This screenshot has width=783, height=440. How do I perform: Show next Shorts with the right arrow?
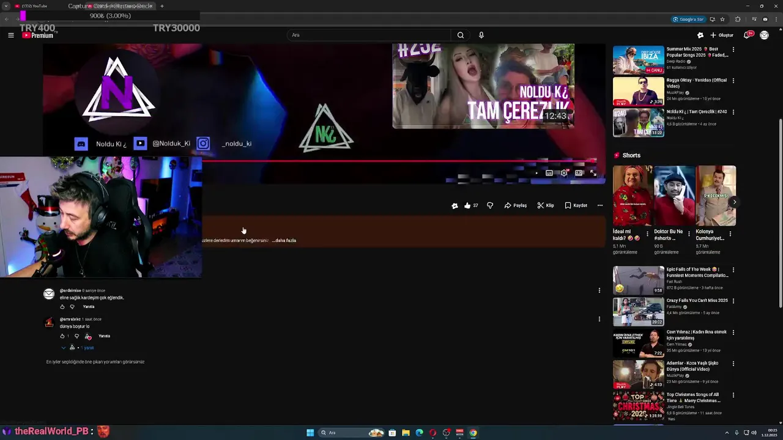point(735,202)
